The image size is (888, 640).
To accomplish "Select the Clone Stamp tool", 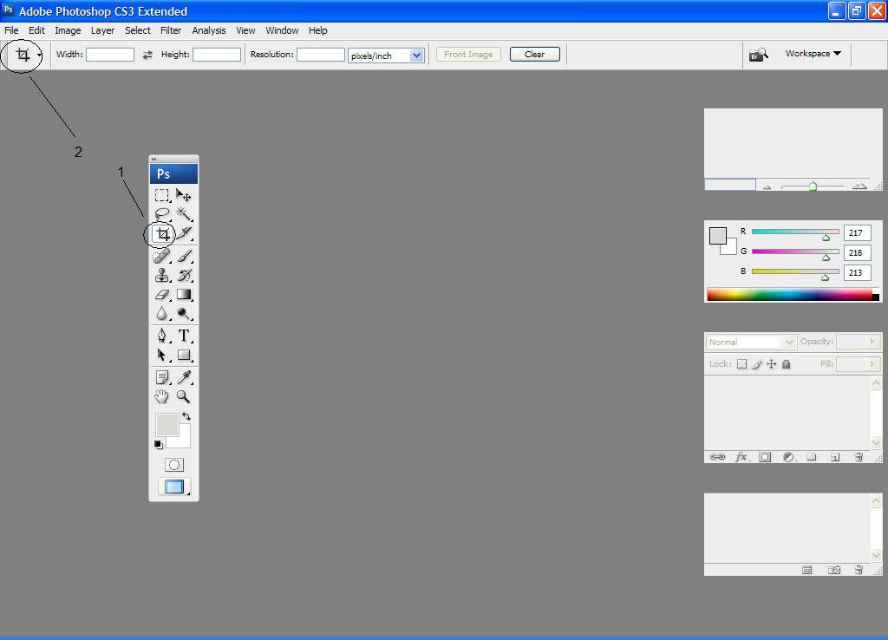I will point(162,276).
